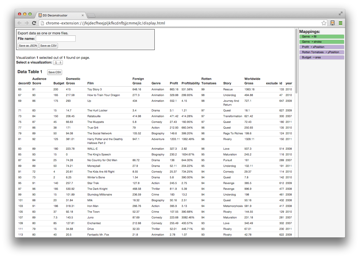Click The Dark Knight film cell

pyautogui.click(x=97, y=189)
